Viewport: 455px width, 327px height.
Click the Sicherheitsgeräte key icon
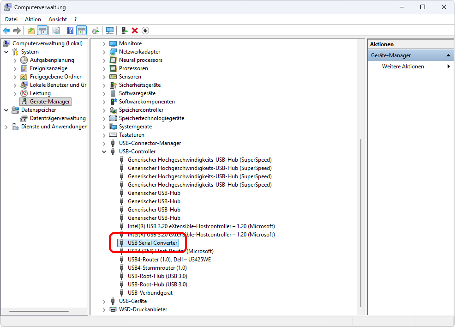(x=113, y=85)
